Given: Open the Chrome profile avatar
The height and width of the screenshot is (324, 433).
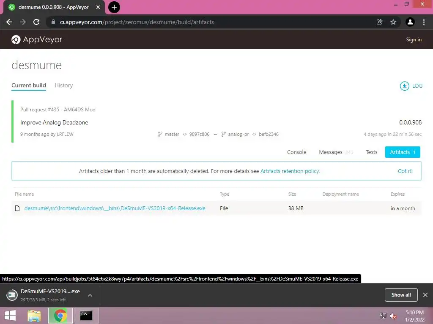Looking at the screenshot, I should (410, 22).
